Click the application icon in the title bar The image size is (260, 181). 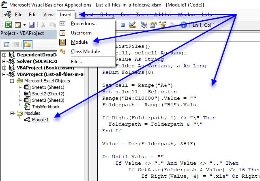click(x=4, y=4)
